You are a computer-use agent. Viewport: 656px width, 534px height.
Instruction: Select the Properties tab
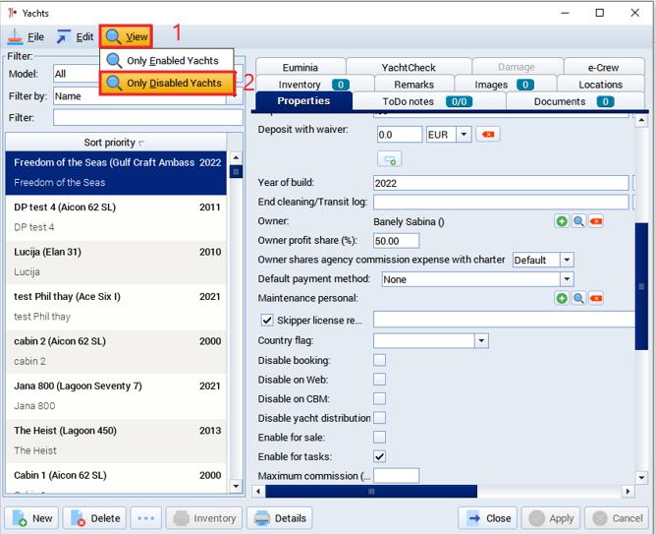[x=303, y=101]
